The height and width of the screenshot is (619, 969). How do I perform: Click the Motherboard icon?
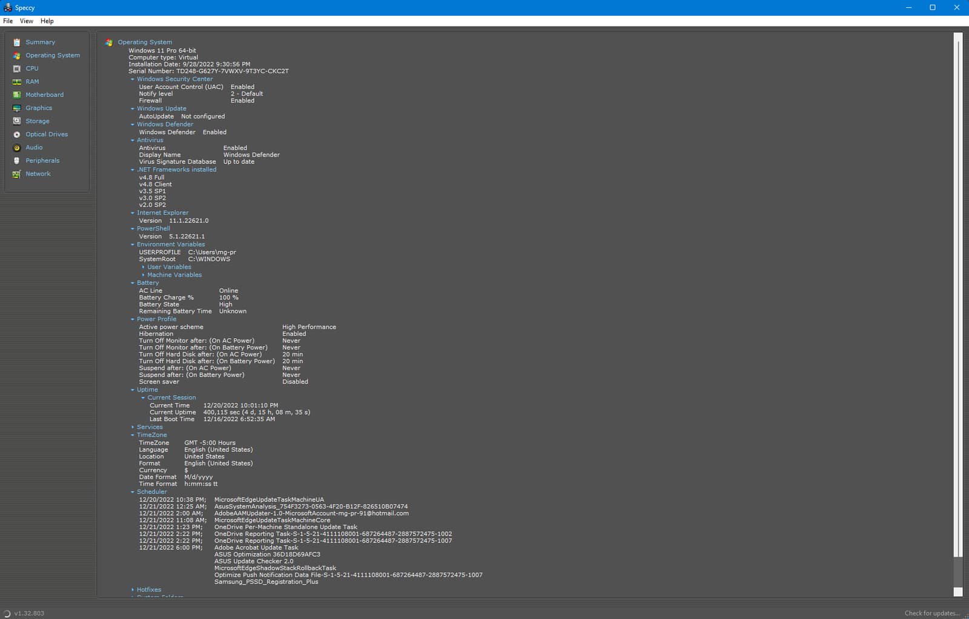coord(17,95)
